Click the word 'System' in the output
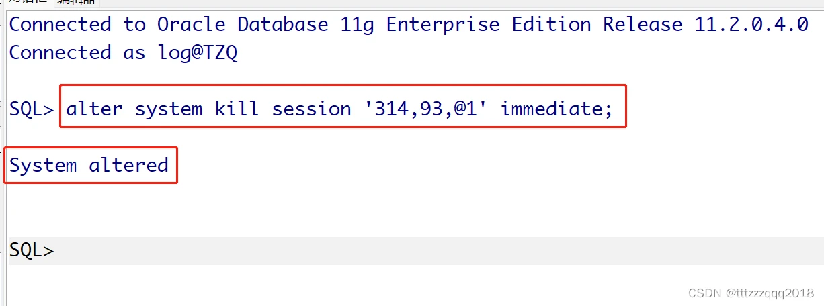 pyautogui.click(x=43, y=165)
